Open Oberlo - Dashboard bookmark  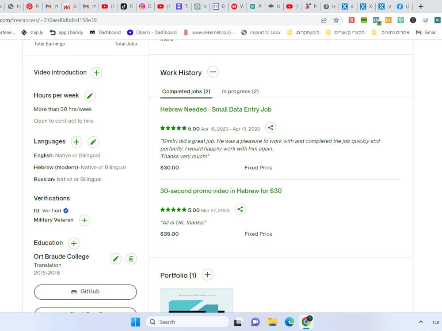pos(152,32)
